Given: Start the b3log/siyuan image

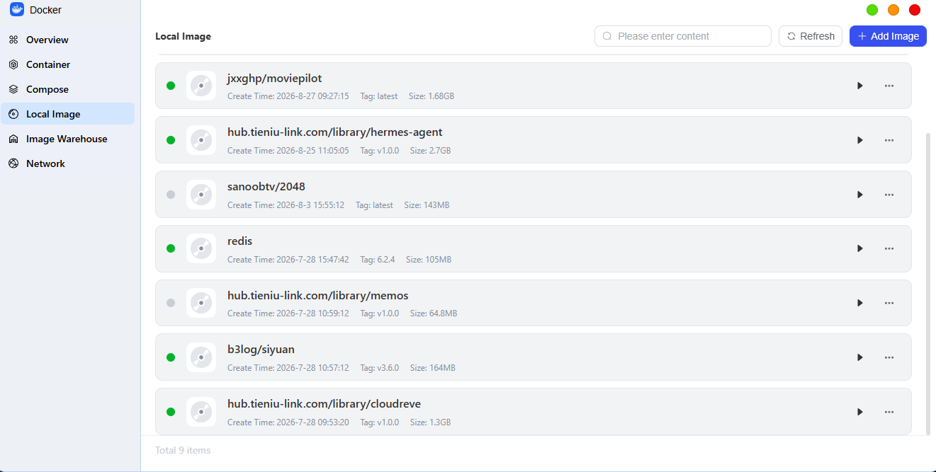Looking at the screenshot, I should click(859, 357).
